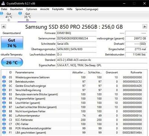149x136 pixels.
Task: Click the blue status orb of C: drive
Action: pos(1,13)
